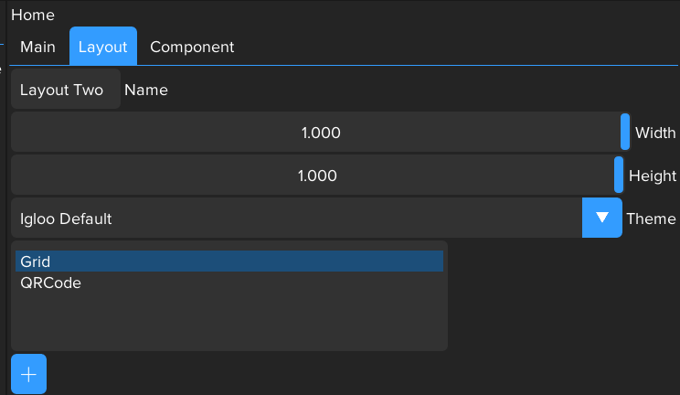The height and width of the screenshot is (395, 680).
Task: Click empty space below QRCode in list
Action: coord(228,320)
